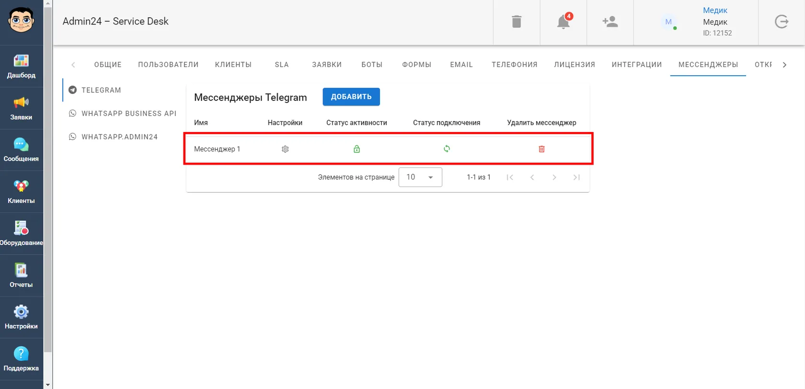Open settings gear for Мессенджер 1
The width and height of the screenshot is (805, 389).
tap(285, 149)
